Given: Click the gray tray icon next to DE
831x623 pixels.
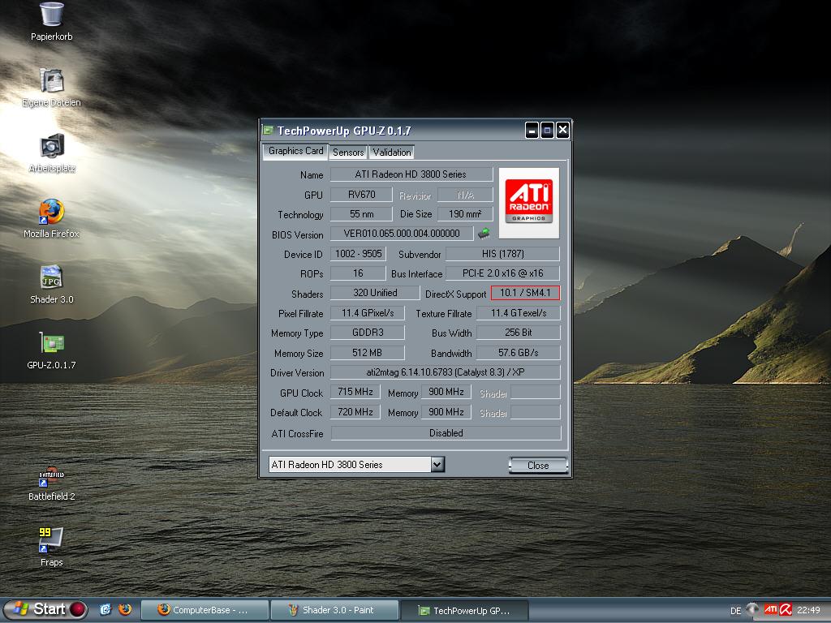Looking at the screenshot, I should [x=752, y=609].
